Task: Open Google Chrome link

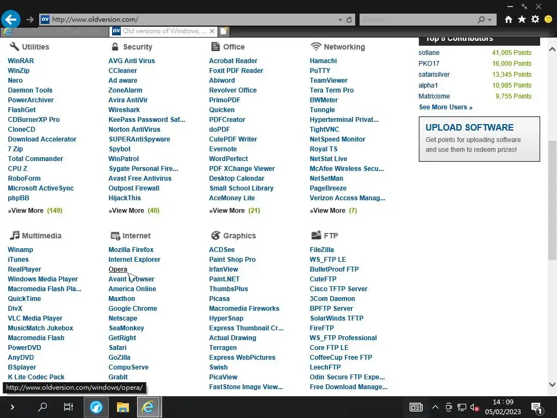Action: 133,309
